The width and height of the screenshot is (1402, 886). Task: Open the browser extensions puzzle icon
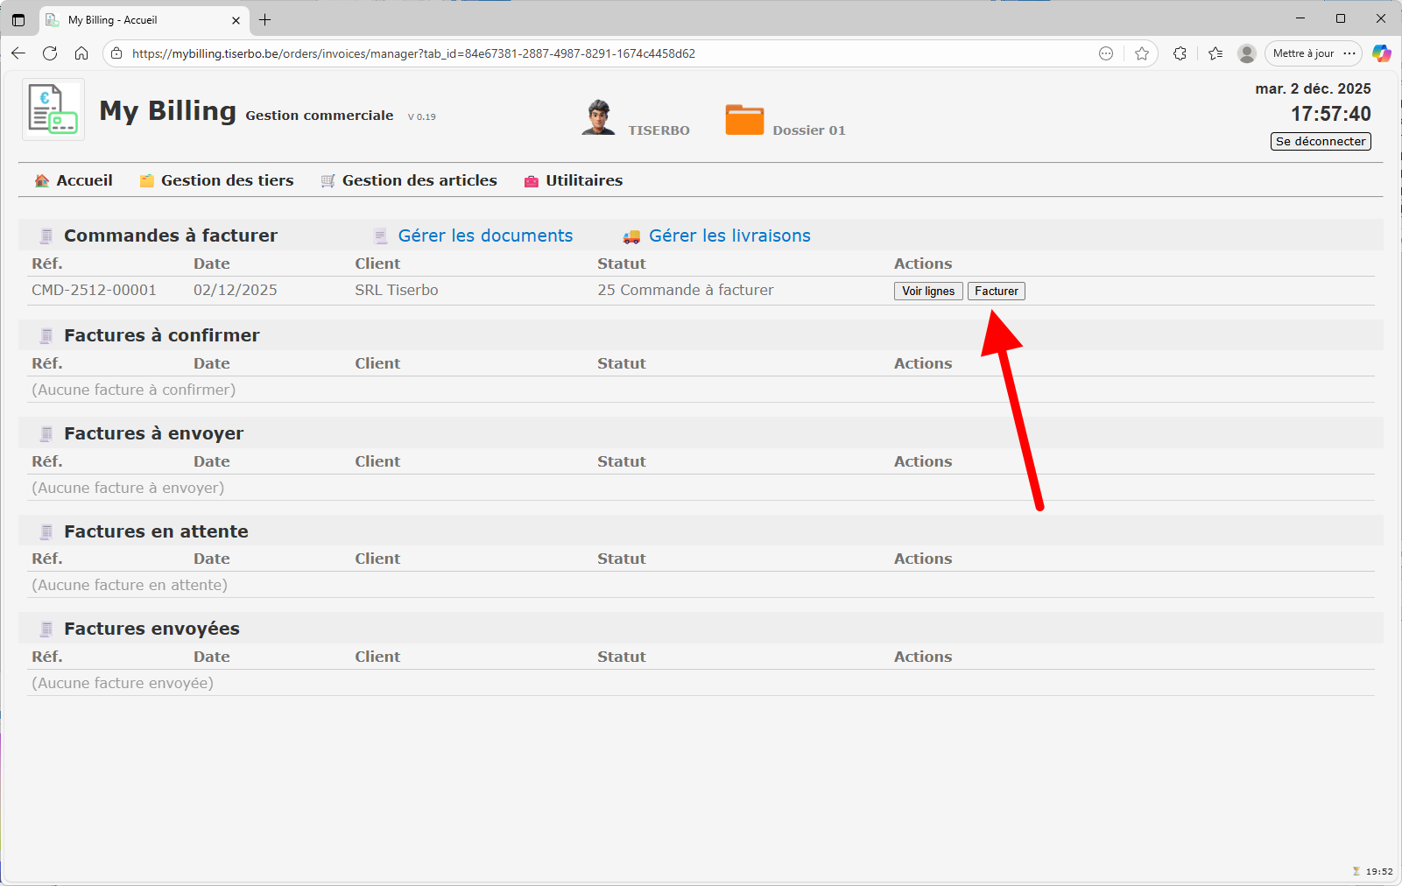tap(1180, 53)
